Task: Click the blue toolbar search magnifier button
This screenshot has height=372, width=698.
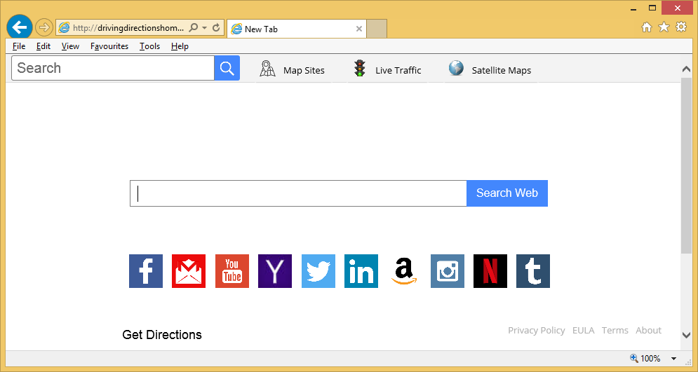Action: [227, 68]
